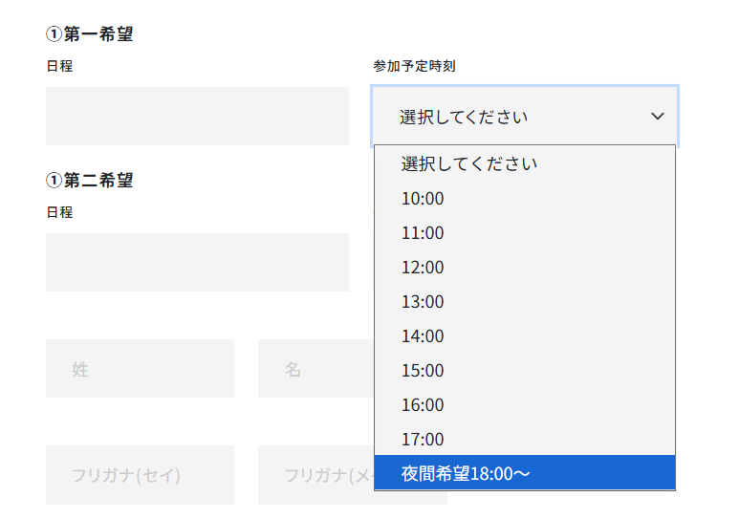This screenshot has width=739, height=519.
Task: Focus the 姓 last name field
Action: (140, 368)
